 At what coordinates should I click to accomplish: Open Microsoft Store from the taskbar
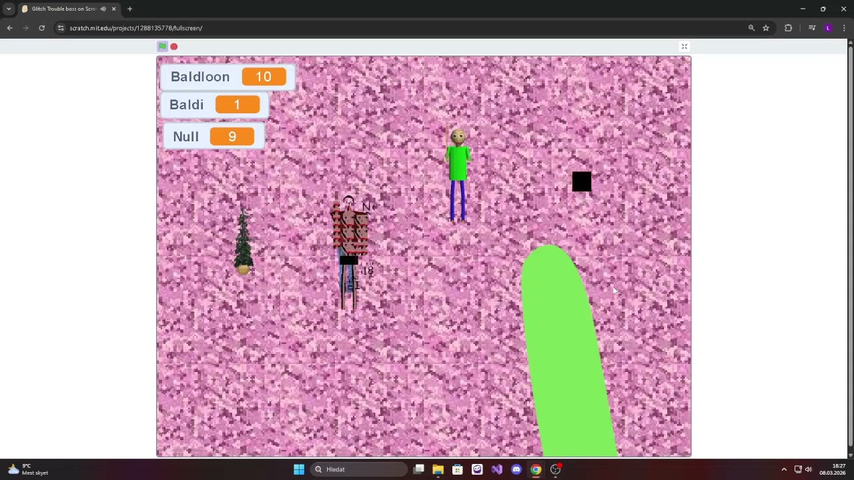[457, 469]
